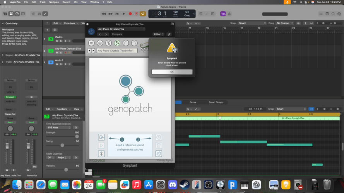Toggle Cycle mode in the transport
The height and width of the screenshot is (193, 344).
click(143, 14)
